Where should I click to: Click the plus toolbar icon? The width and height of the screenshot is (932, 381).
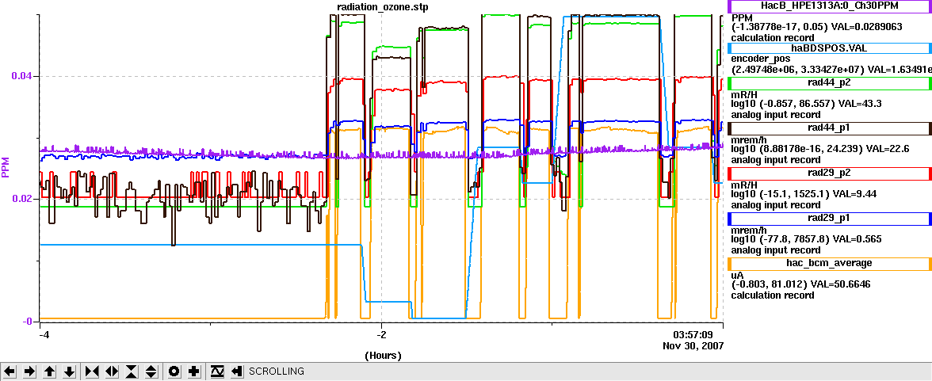[x=193, y=371]
